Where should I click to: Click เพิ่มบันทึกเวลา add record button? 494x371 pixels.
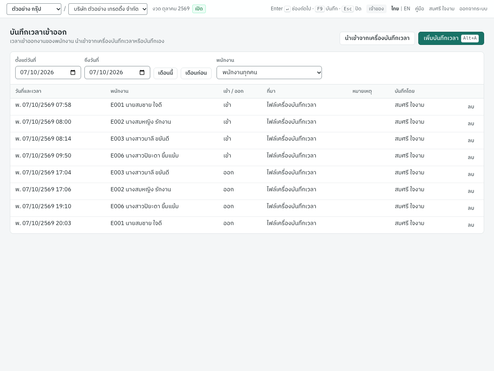click(x=451, y=38)
